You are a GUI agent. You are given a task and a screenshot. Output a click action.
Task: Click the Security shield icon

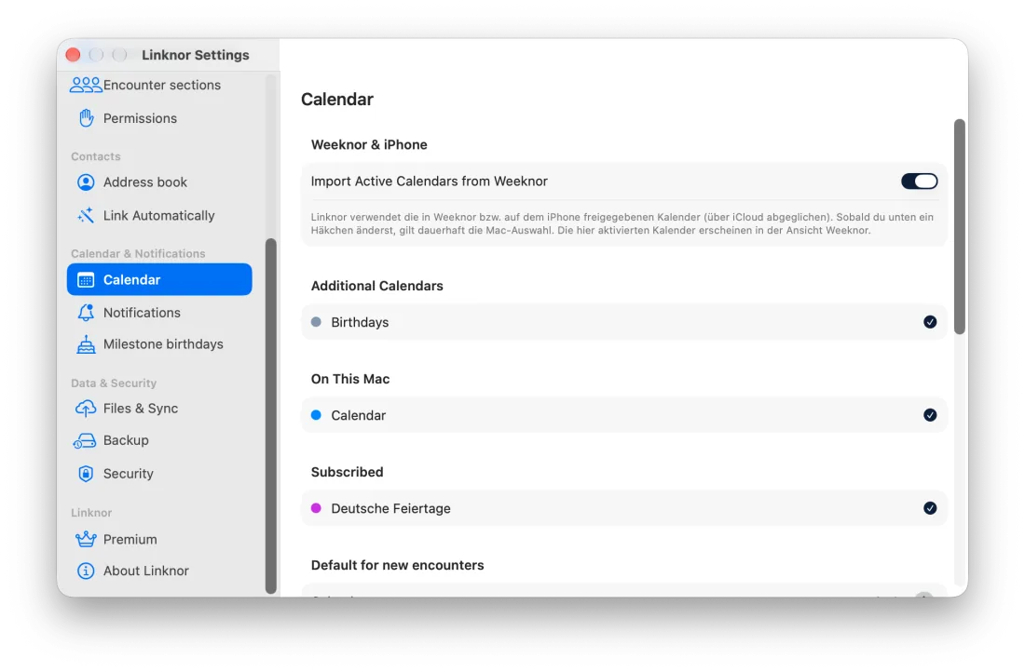click(86, 474)
